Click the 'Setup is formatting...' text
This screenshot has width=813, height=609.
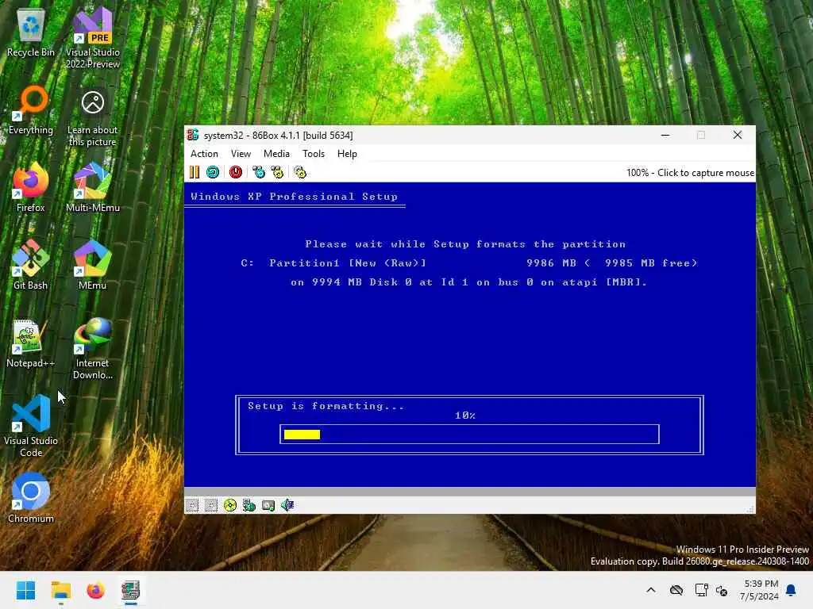pyautogui.click(x=326, y=406)
